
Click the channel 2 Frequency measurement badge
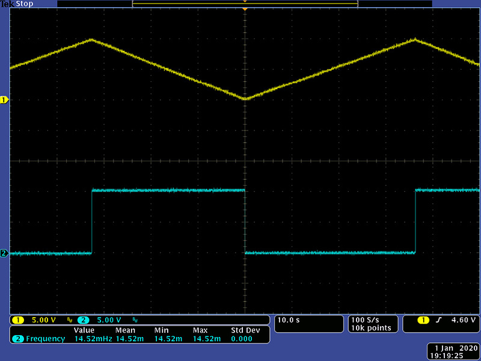(18, 339)
